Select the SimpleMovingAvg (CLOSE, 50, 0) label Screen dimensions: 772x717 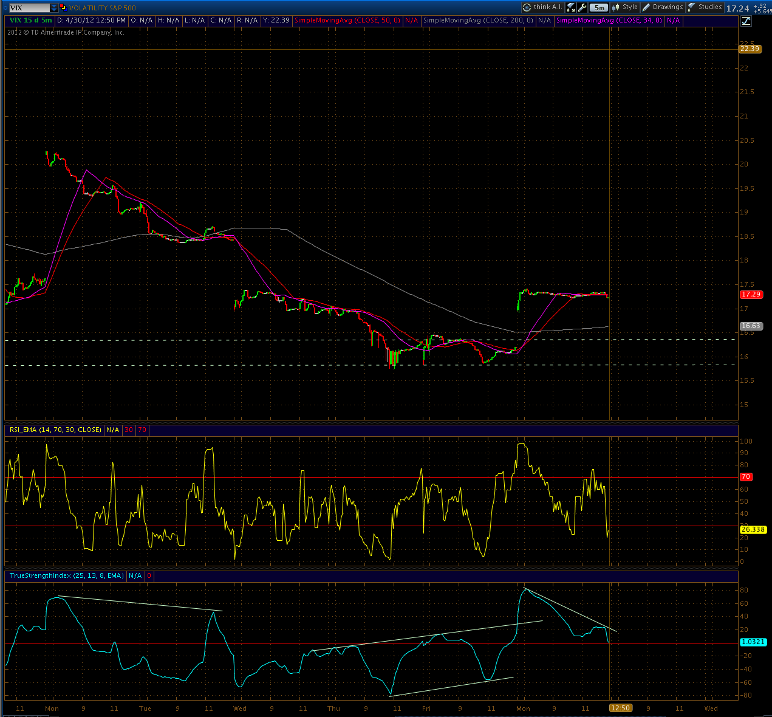(x=347, y=20)
